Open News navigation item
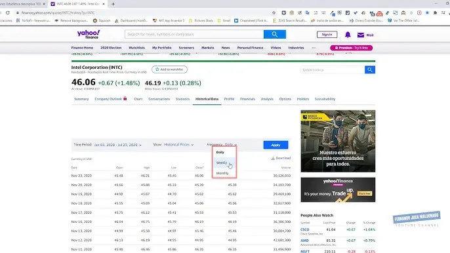The image size is (450, 253). (226, 48)
